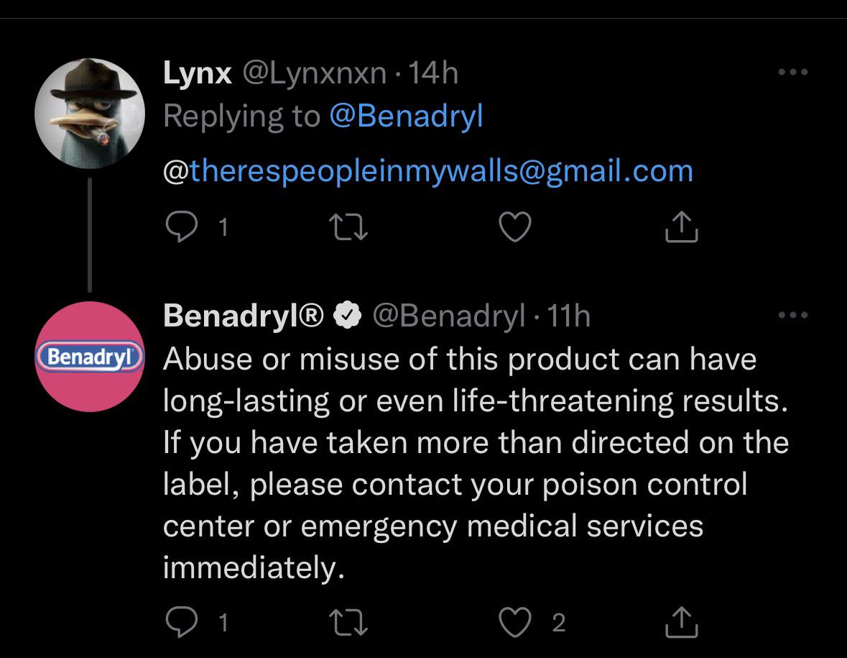Share Lynx's tweet
The width and height of the screenshot is (847, 658).
(x=681, y=228)
